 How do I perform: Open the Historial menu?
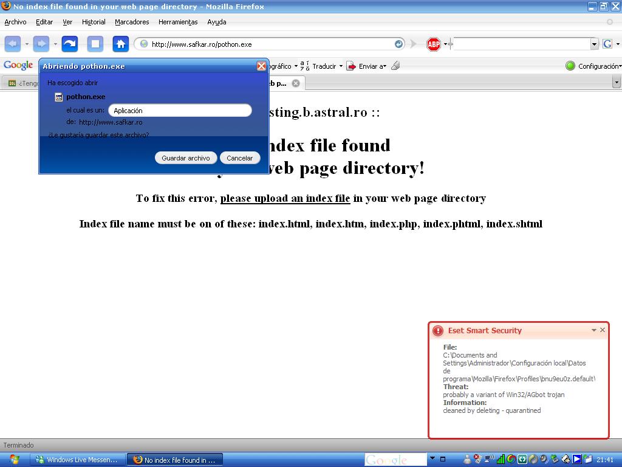[94, 22]
